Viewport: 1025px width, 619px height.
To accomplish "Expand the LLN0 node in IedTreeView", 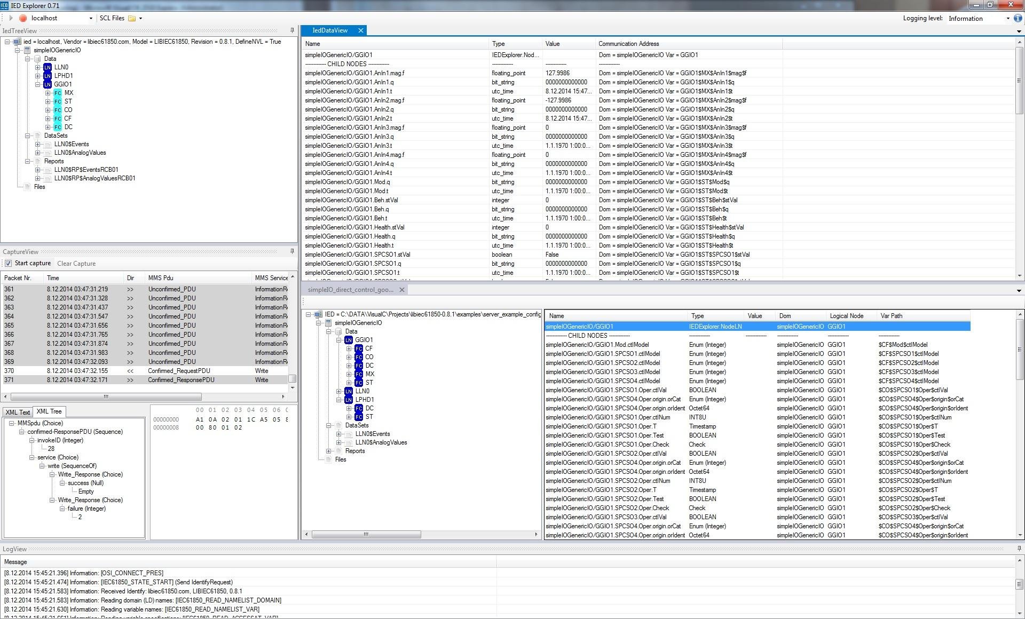I will point(37,67).
